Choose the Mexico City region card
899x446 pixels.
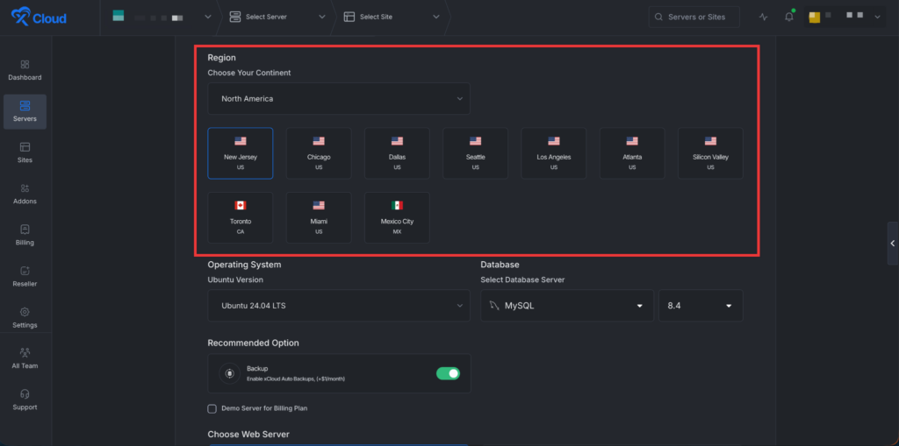coord(397,216)
